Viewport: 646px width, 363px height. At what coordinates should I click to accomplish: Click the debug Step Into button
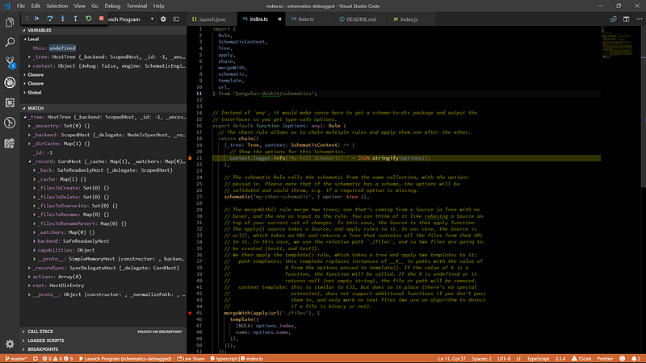pyautogui.click(x=63, y=19)
